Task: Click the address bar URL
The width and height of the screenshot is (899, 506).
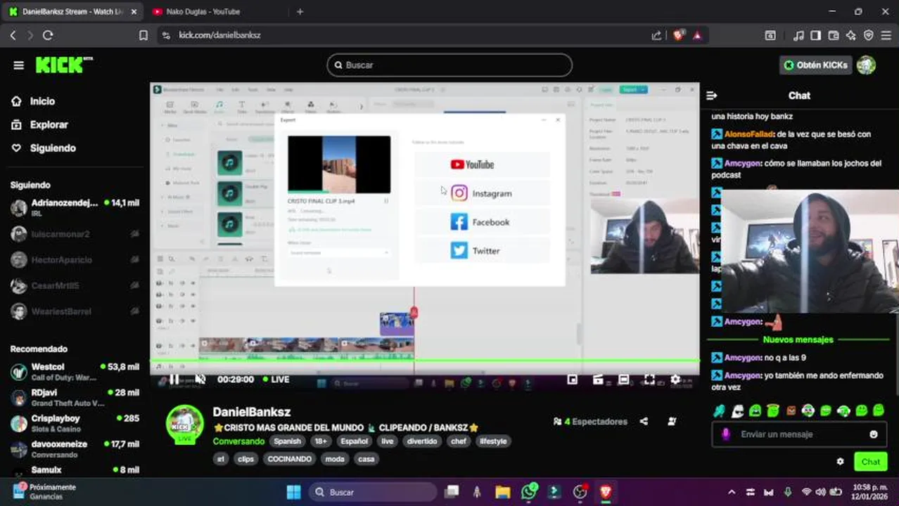Action: (219, 35)
